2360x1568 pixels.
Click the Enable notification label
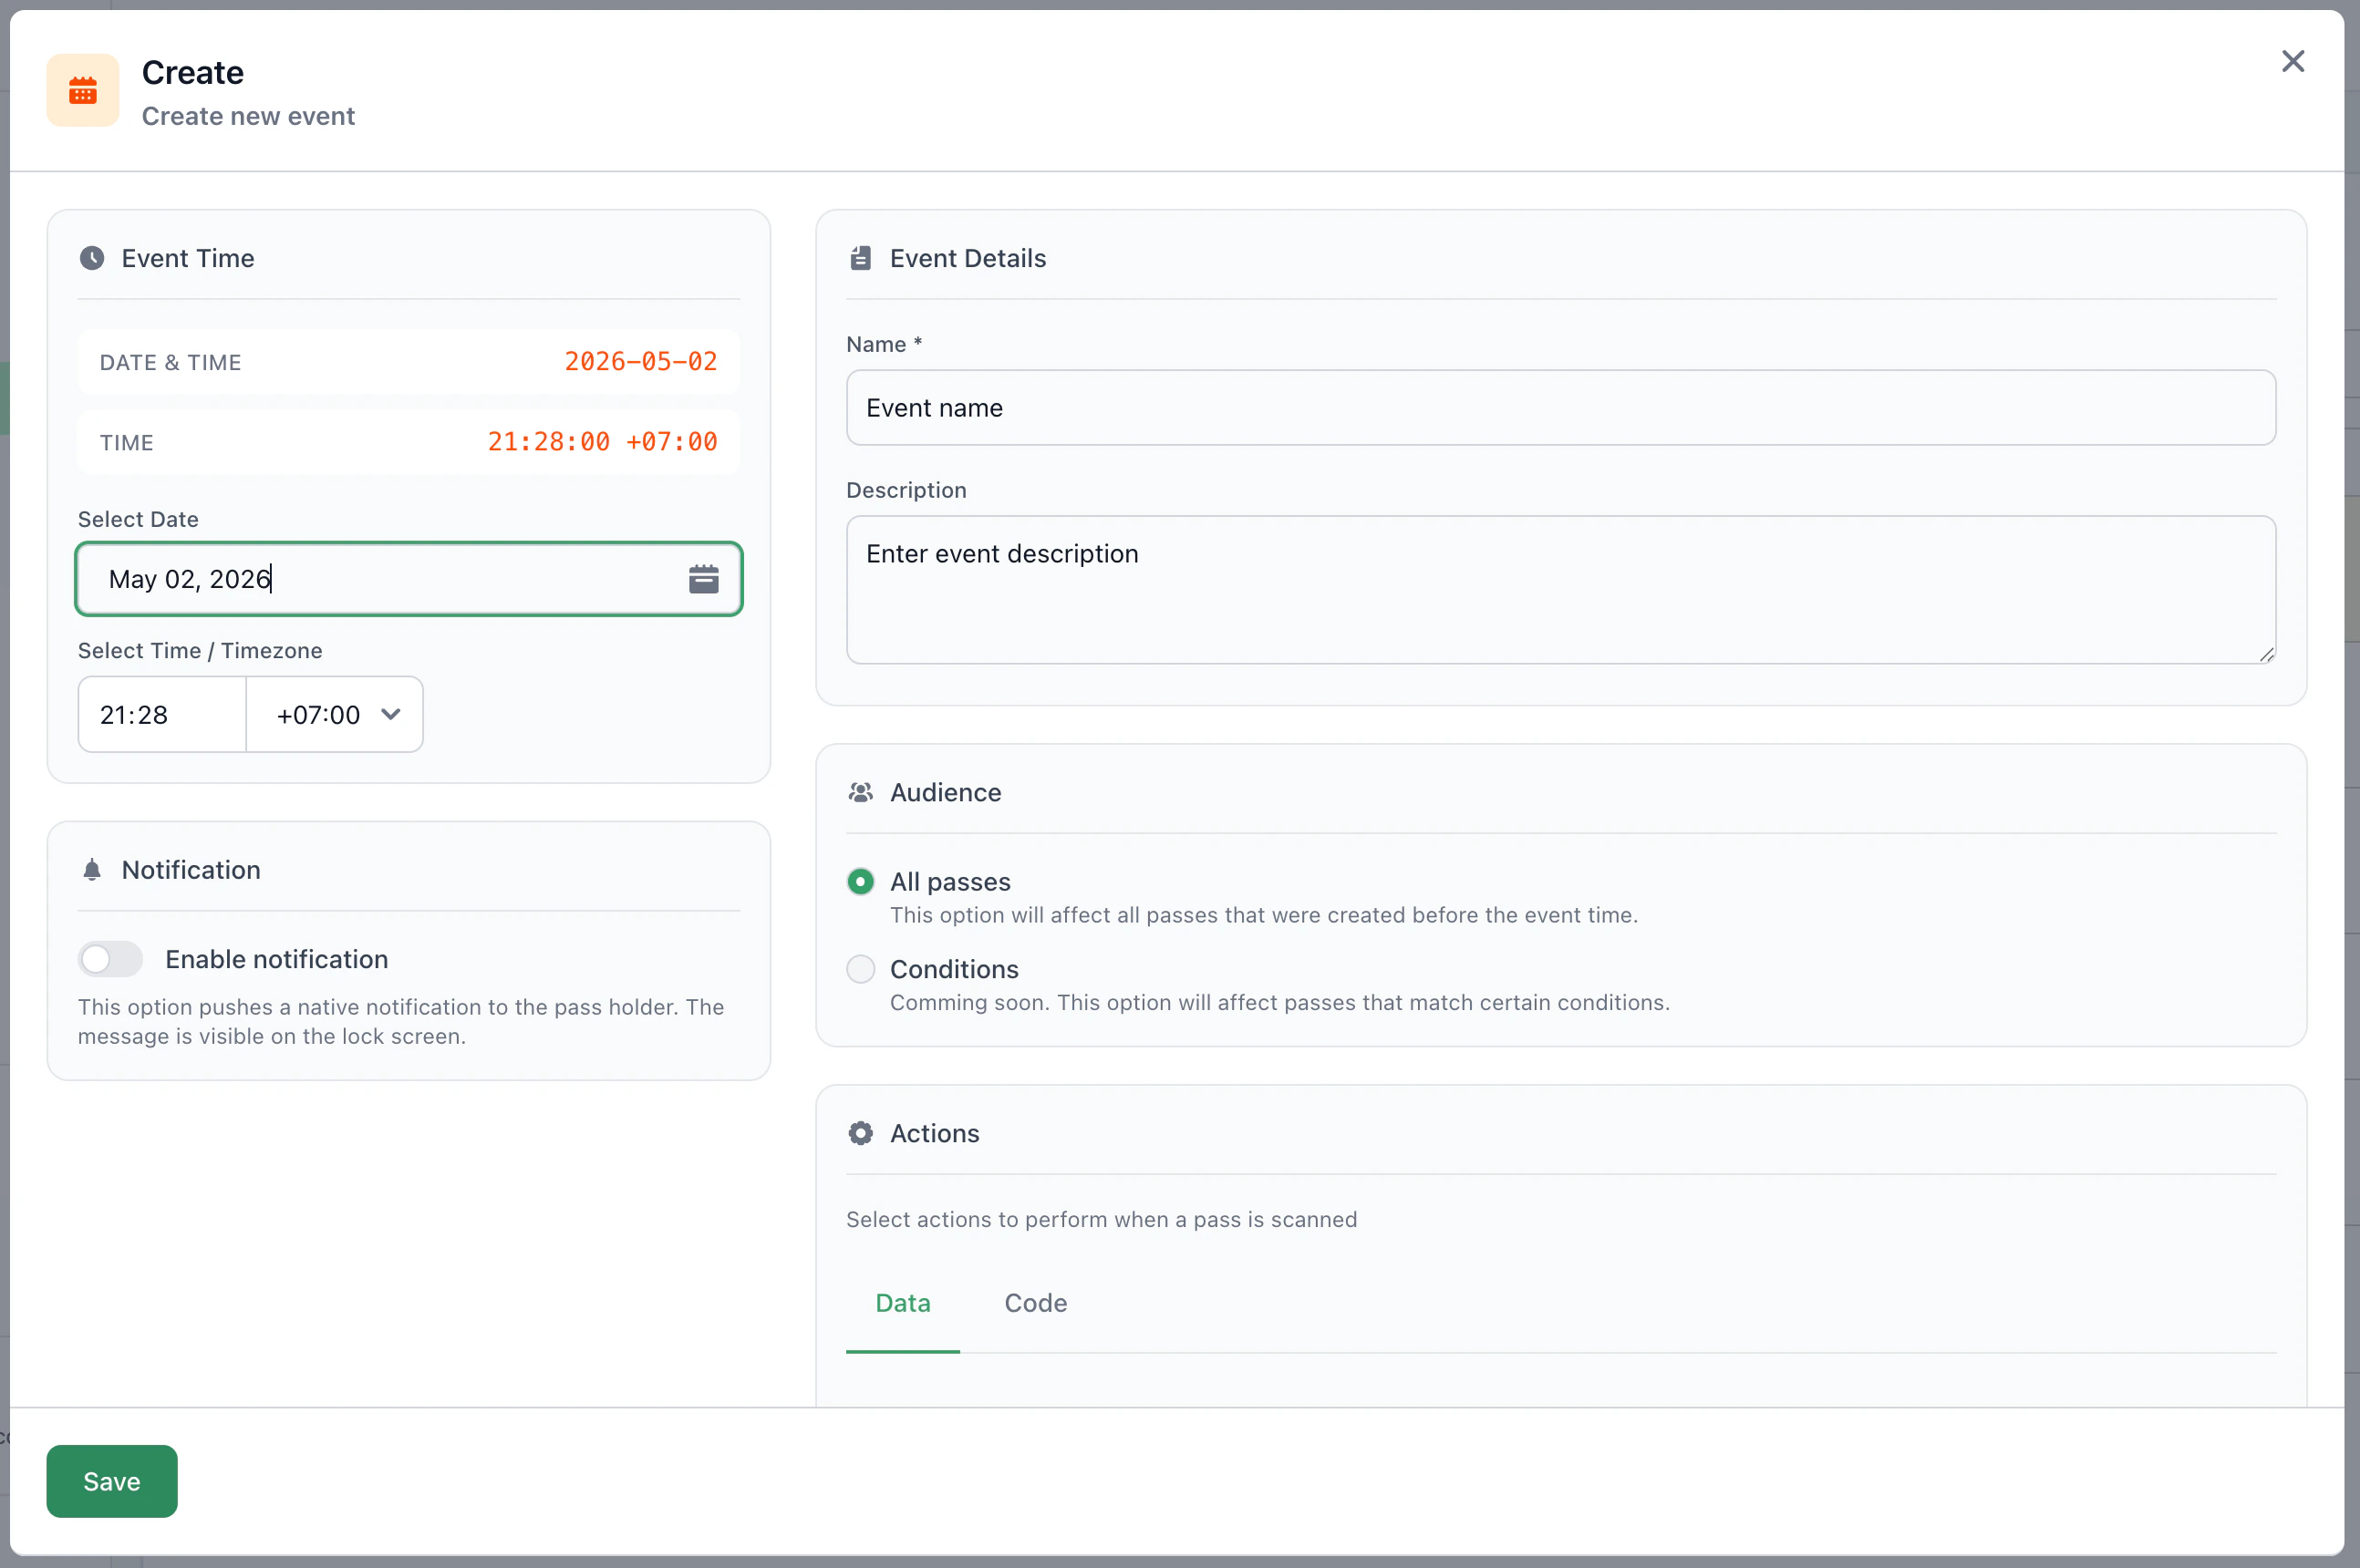click(x=277, y=959)
